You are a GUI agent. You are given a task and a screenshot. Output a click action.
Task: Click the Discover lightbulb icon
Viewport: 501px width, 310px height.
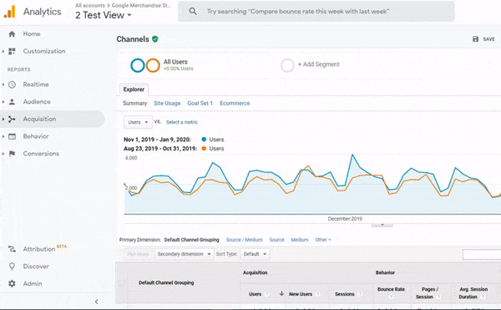pyautogui.click(x=12, y=267)
